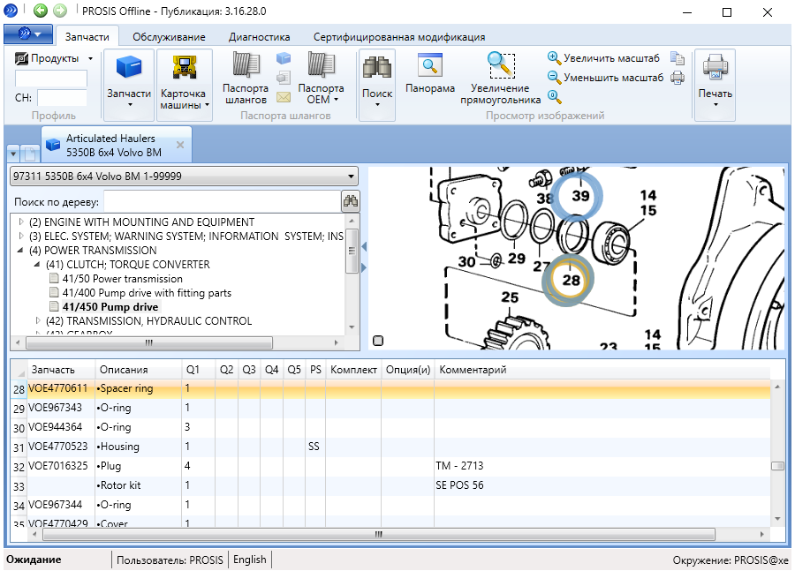Close the Articulated Haulers tab
The image size is (795, 571).
(x=180, y=145)
